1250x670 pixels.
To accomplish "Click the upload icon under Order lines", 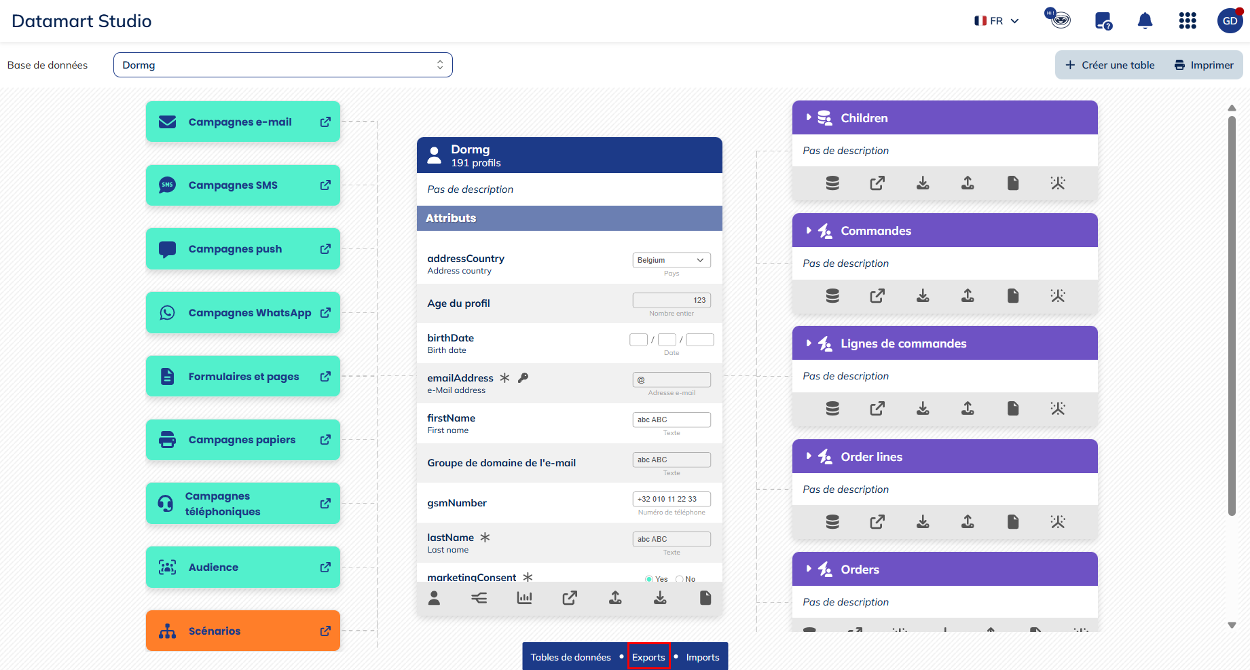I will tap(968, 522).
